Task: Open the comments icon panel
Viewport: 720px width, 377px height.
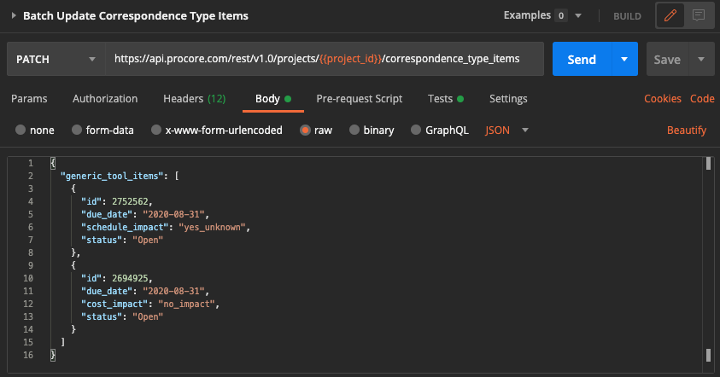Action: click(x=699, y=15)
